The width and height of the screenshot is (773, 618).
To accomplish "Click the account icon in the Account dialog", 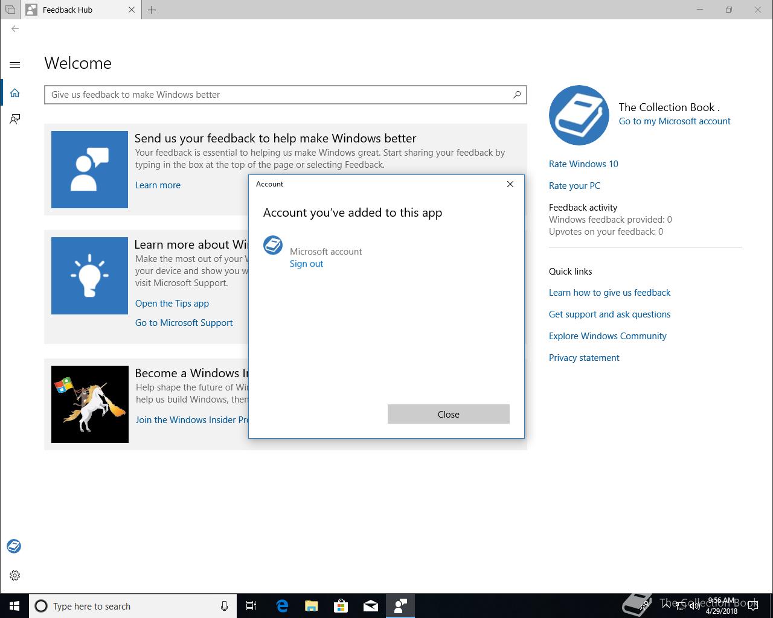I will (273, 245).
